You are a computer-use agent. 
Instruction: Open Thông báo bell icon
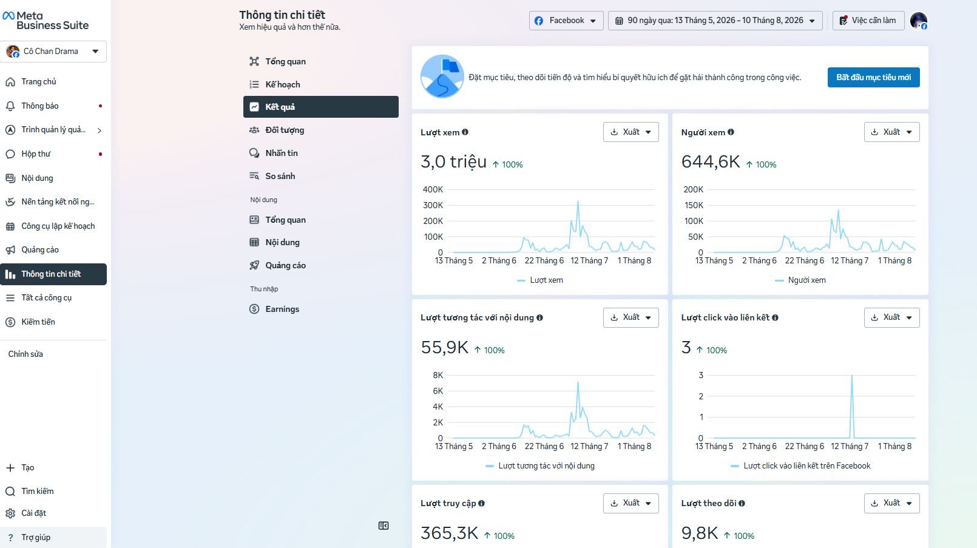10,106
